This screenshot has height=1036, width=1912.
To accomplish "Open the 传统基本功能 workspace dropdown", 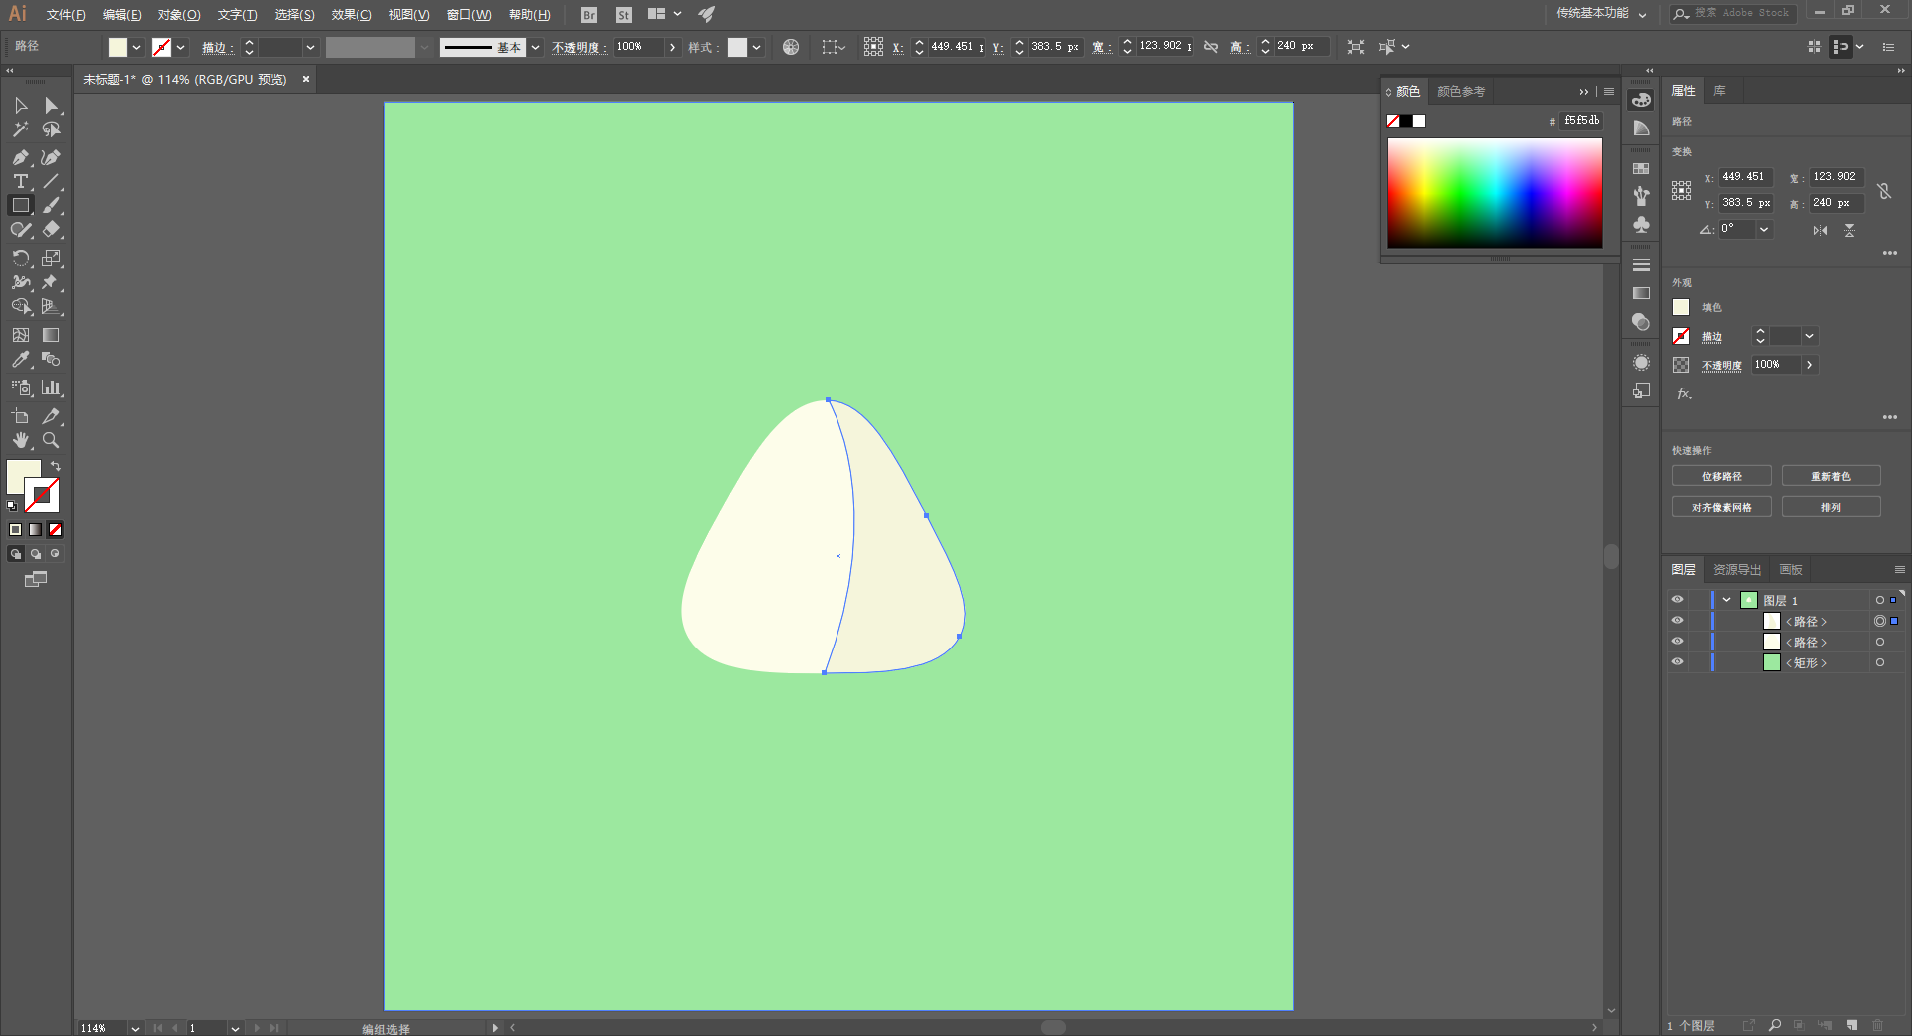I will coord(1601,14).
